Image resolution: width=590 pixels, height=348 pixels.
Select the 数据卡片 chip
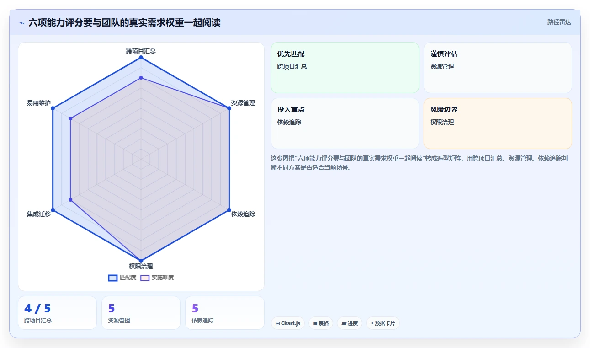point(383,323)
